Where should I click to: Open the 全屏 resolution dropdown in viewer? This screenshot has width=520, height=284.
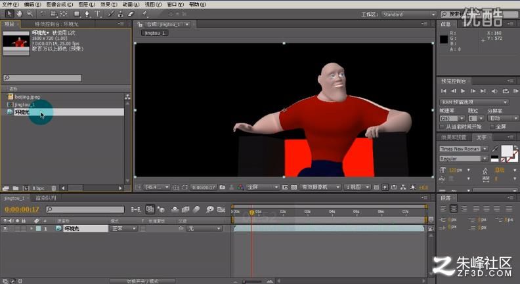pyautogui.click(x=263, y=187)
